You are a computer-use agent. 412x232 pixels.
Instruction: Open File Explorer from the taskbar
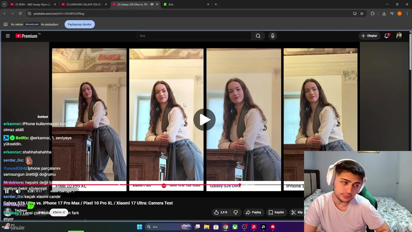click(207, 227)
